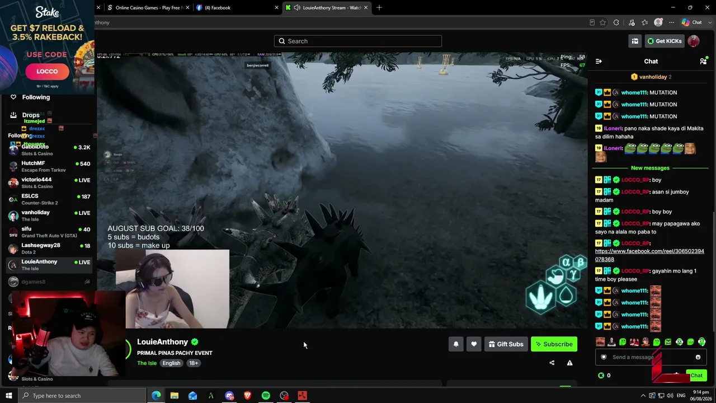Close the Online Casino Games tab
This screenshot has height=403, width=716.
(x=187, y=8)
